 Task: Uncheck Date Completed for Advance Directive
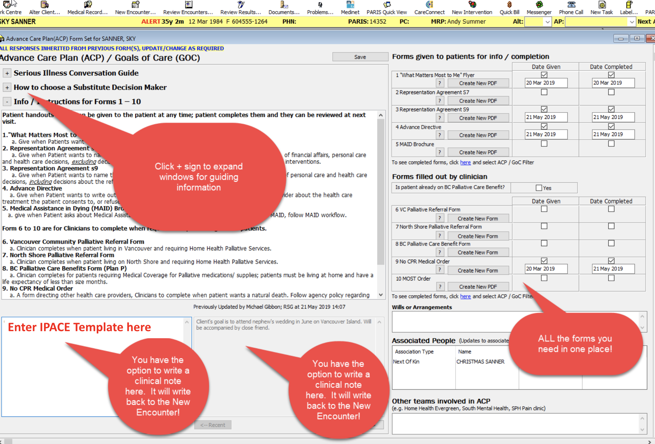611,126
